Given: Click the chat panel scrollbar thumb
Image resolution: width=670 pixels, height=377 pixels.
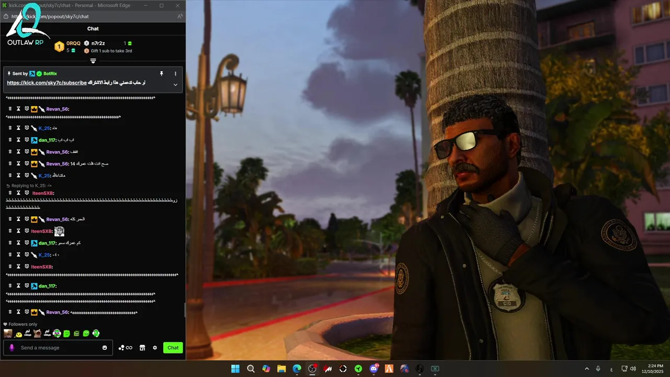Looking at the screenshot, I should coord(184,310).
